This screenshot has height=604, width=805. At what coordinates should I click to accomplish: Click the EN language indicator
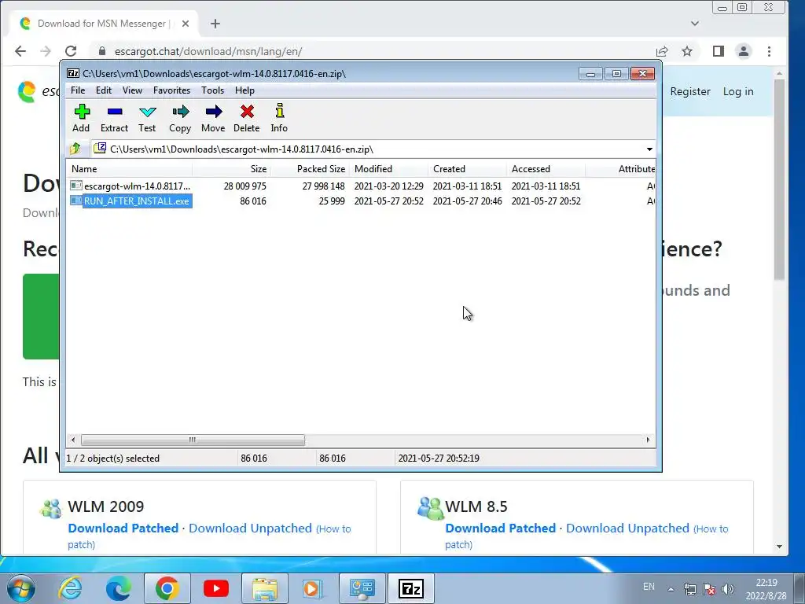pyautogui.click(x=649, y=587)
